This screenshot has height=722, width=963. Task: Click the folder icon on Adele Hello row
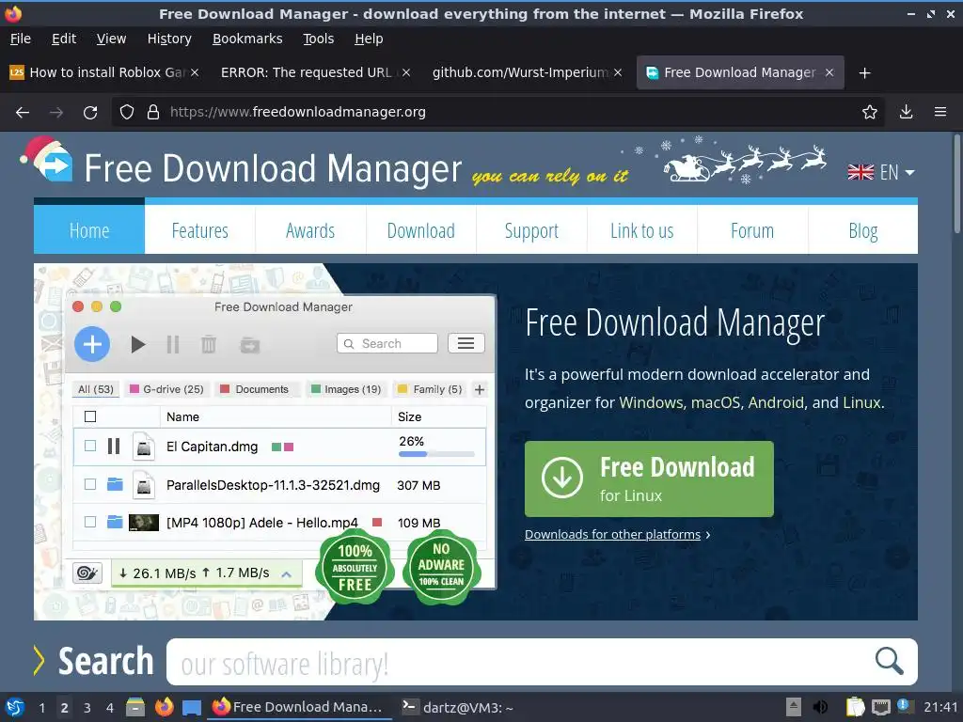(115, 522)
